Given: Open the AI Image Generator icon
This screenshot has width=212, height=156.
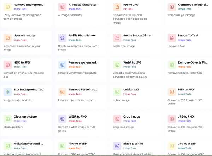Looking at the screenshot, I should (63, 7).
